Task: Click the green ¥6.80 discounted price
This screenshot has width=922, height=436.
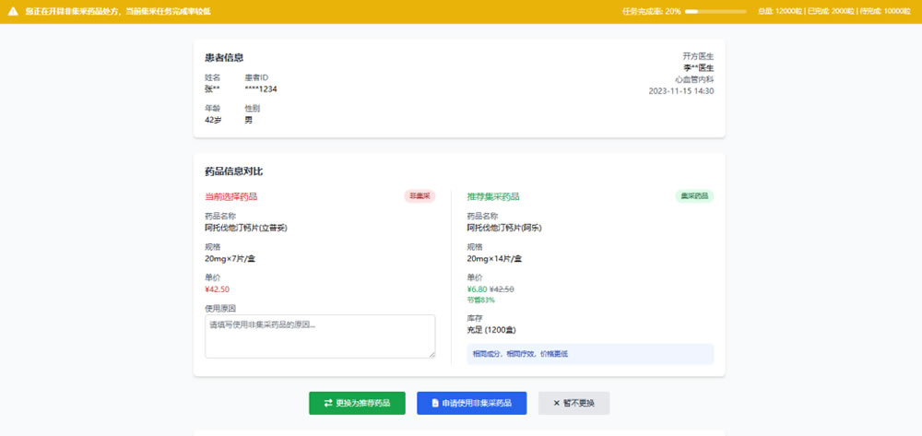Action: click(477, 289)
